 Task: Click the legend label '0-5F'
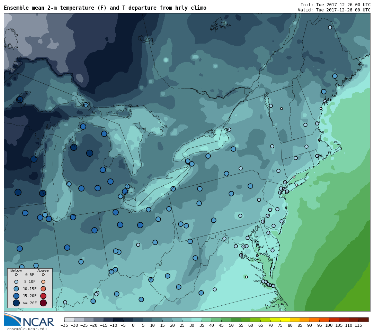coord(30,275)
